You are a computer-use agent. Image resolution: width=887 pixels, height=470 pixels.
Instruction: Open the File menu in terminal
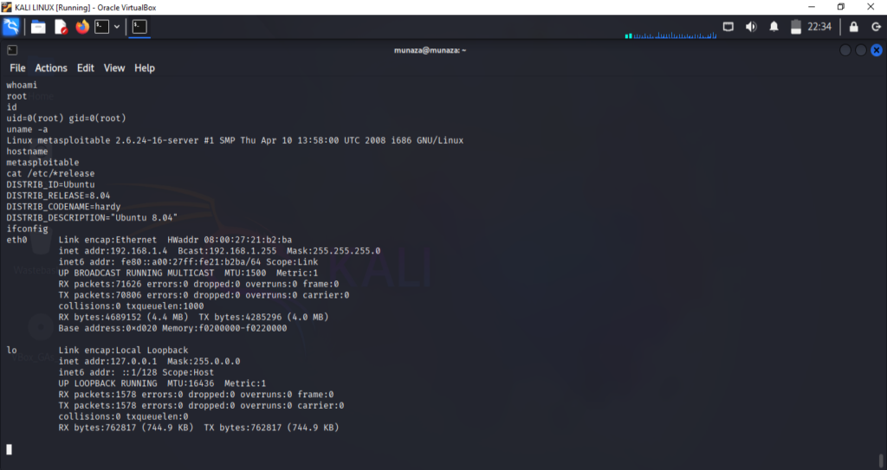[x=17, y=68]
